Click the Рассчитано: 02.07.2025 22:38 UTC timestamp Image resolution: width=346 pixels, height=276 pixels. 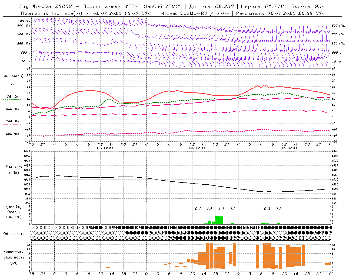[x=281, y=13]
